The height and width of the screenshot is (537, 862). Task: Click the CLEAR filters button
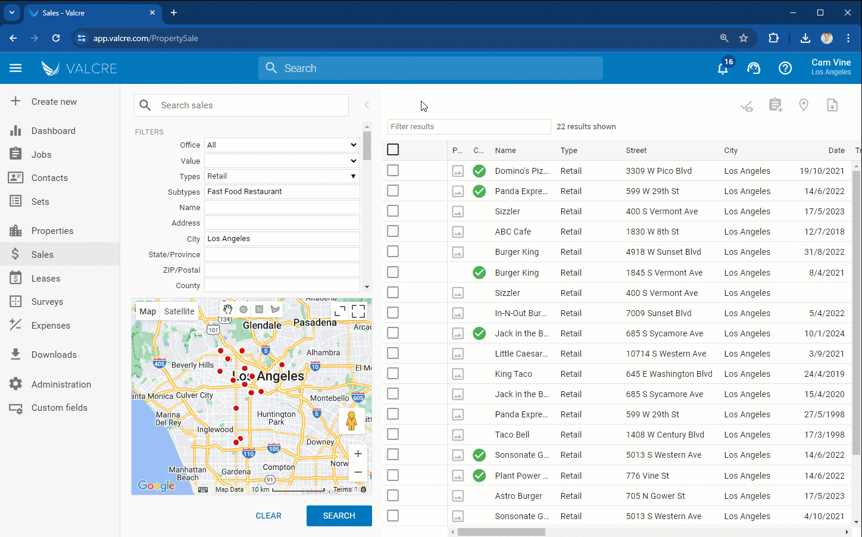tap(268, 516)
